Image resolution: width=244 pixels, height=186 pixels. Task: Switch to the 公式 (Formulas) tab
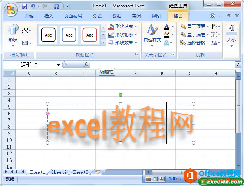point(97,16)
